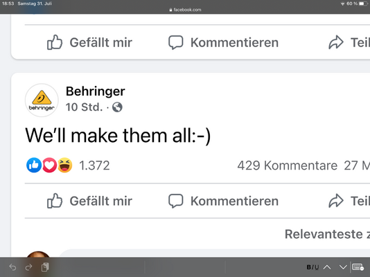This screenshot has width=370, height=277.
Task: Open the Behringer logo profile picture
Action: (x=42, y=100)
